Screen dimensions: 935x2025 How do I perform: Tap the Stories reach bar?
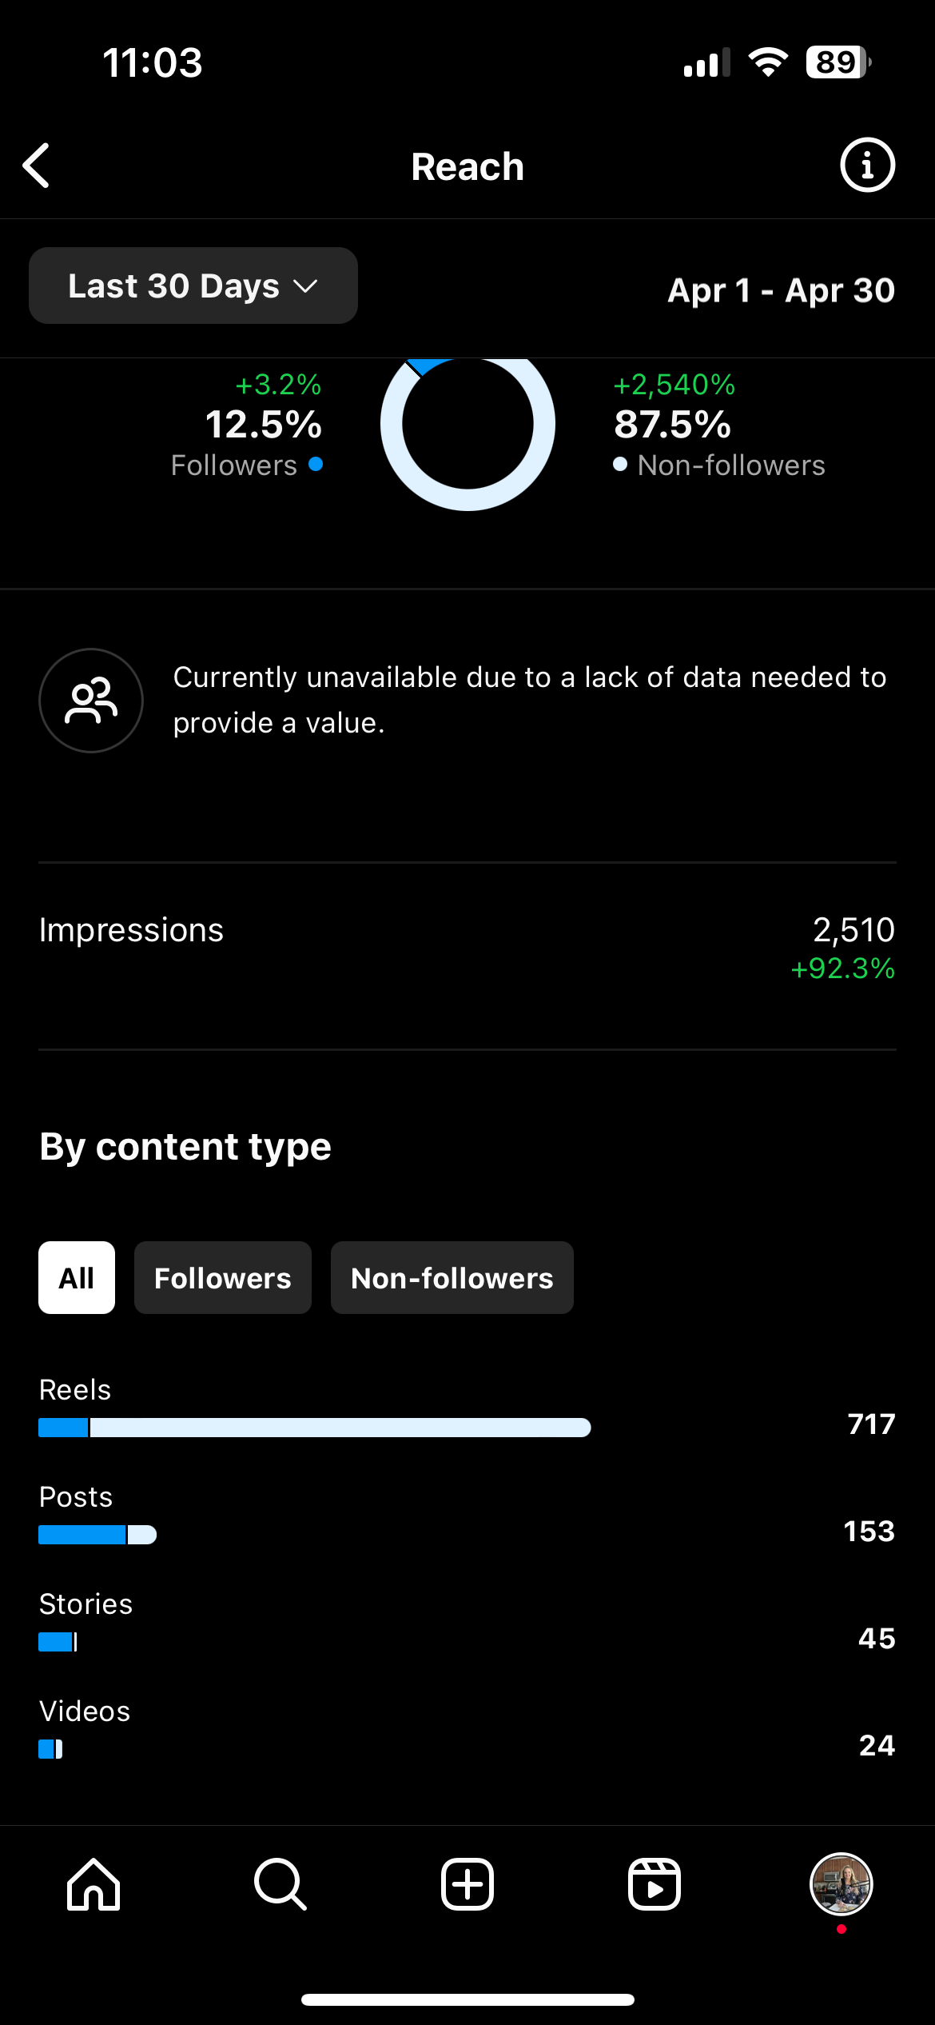(58, 1642)
